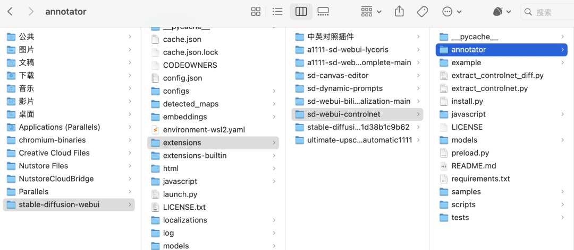The image size is (574, 250).
Task: Select the environment-wsl2.yaml file
Action: coord(204,130)
